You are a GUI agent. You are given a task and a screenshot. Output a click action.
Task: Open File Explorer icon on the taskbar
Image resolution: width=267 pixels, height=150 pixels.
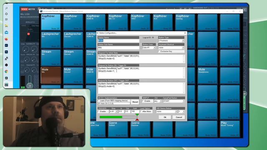coord(7,26)
